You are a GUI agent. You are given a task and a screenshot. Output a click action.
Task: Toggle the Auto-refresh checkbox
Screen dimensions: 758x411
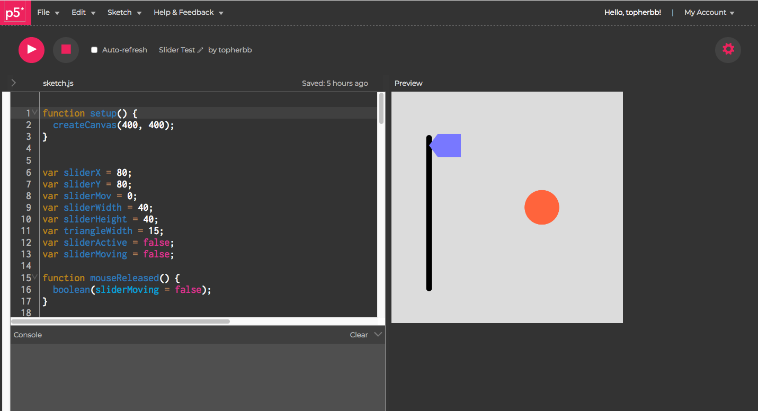94,50
